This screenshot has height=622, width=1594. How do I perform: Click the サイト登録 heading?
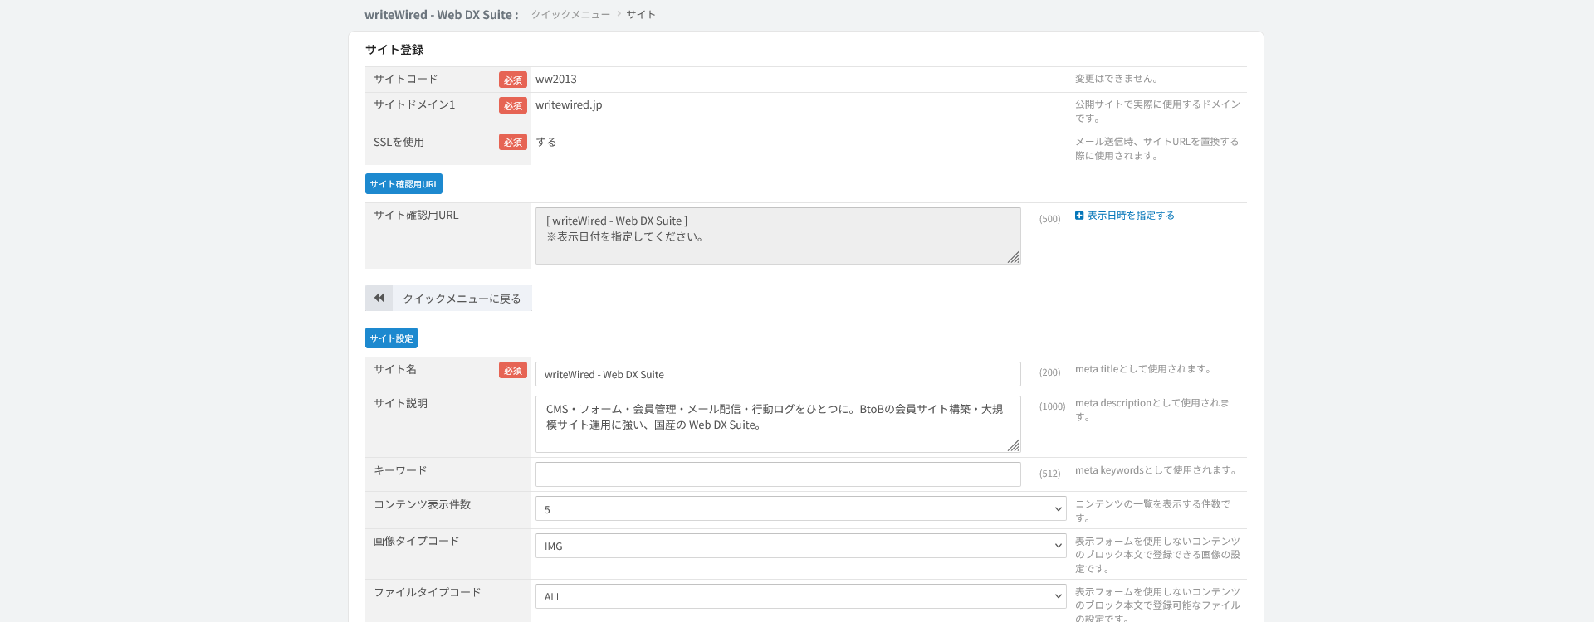click(394, 50)
